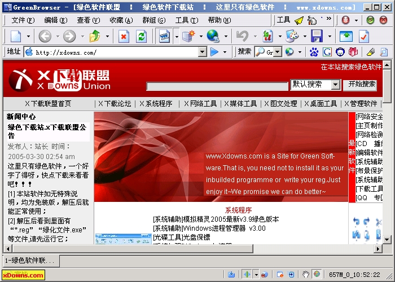Screen dimensions: 395x282
Task: Click the green page with red letter icon
Action: coord(268,36)
